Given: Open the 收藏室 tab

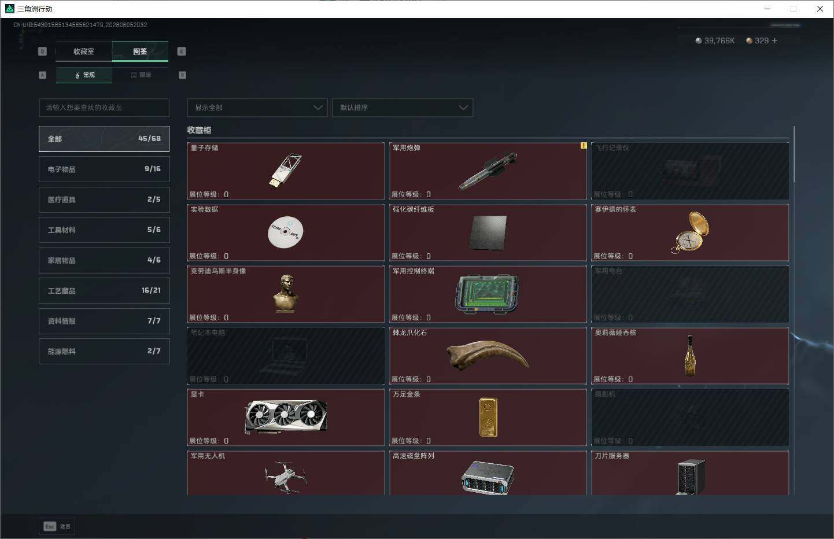Looking at the screenshot, I should coord(84,51).
